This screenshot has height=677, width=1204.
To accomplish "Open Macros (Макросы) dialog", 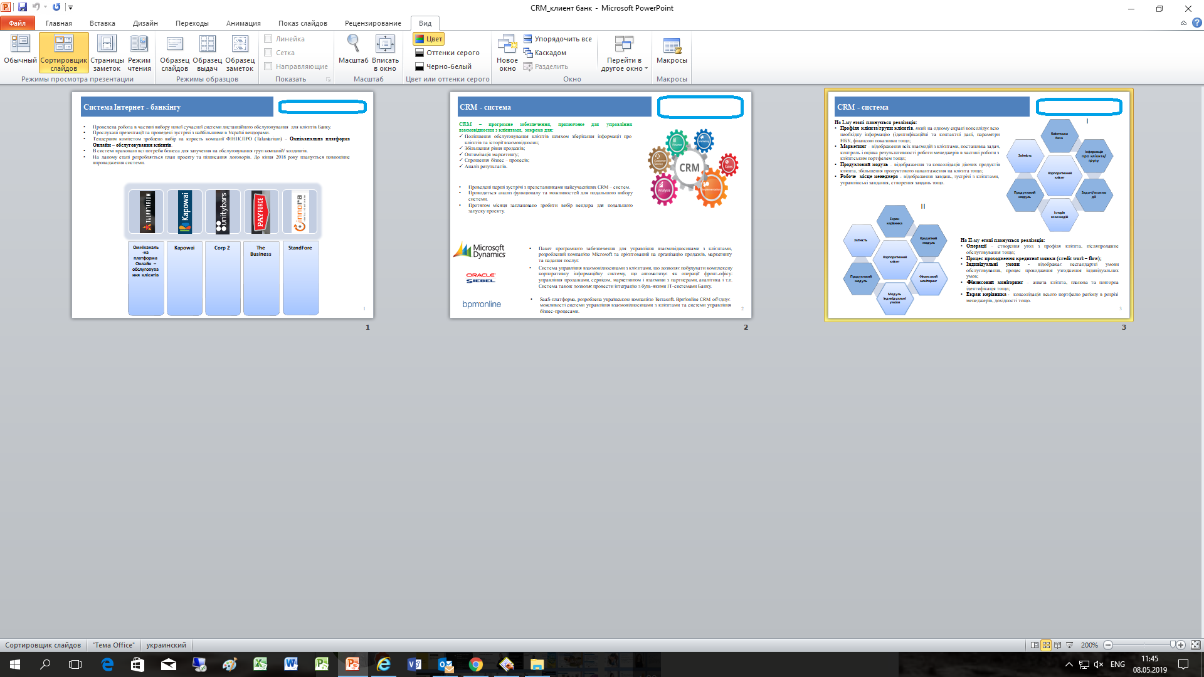I will tap(672, 50).
